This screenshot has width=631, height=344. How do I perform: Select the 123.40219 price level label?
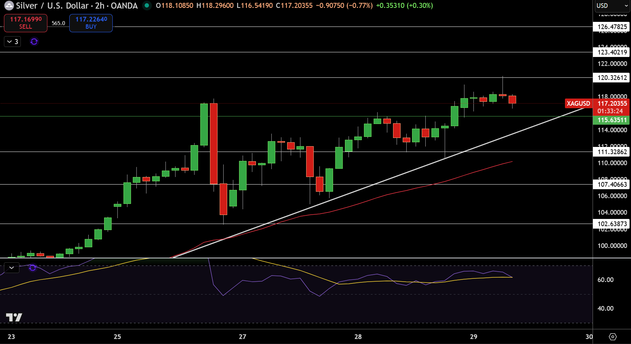pyautogui.click(x=612, y=52)
